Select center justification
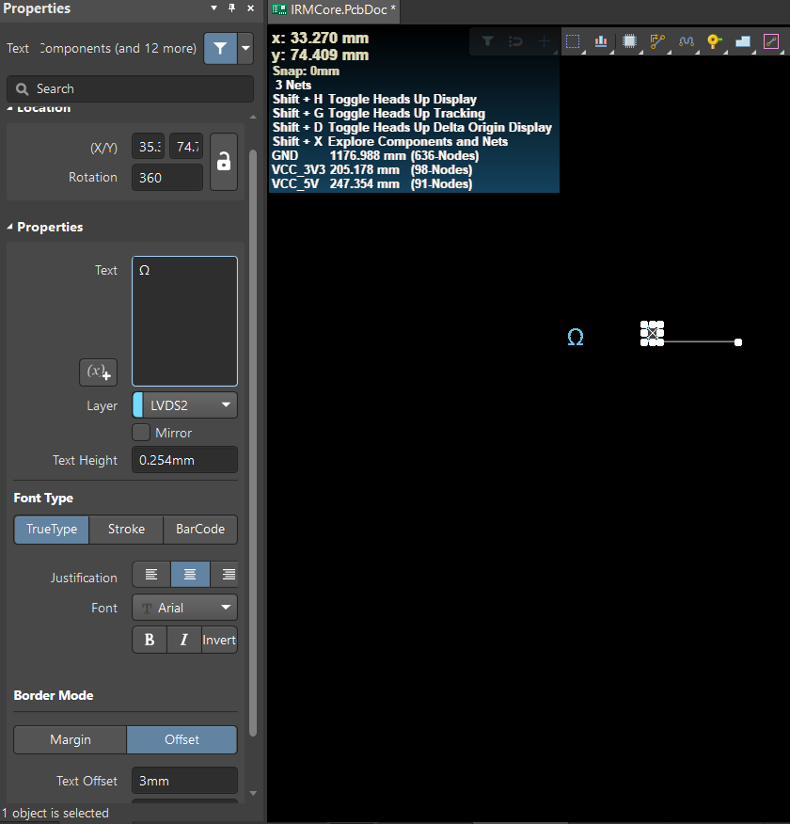This screenshot has height=824, width=790. 191,574
